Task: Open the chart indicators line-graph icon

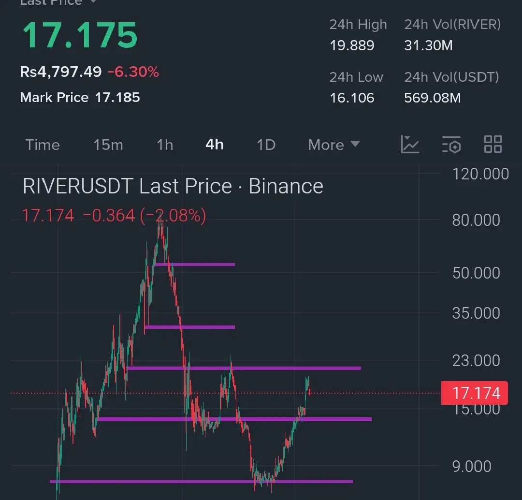Action: click(410, 144)
